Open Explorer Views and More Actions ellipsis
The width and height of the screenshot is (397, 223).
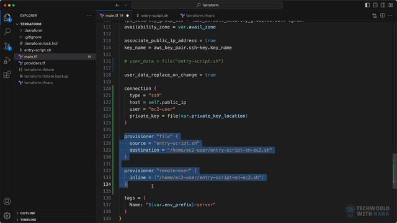coord(89,15)
